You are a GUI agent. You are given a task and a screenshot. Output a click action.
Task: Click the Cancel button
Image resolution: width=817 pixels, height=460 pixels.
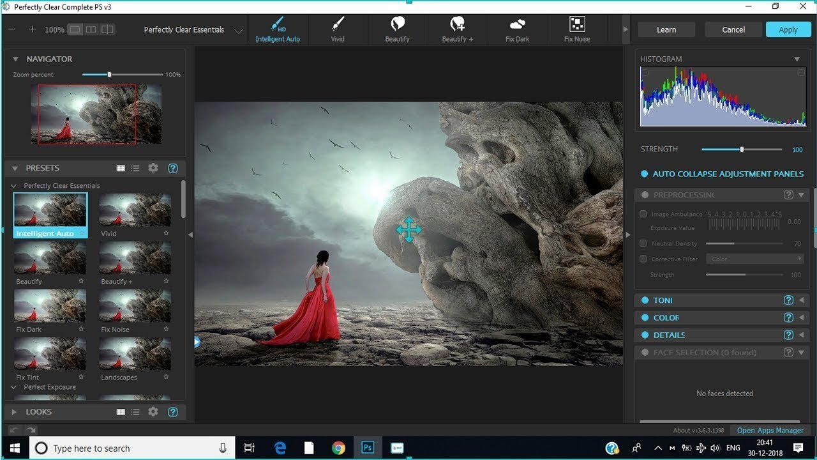point(733,29)
